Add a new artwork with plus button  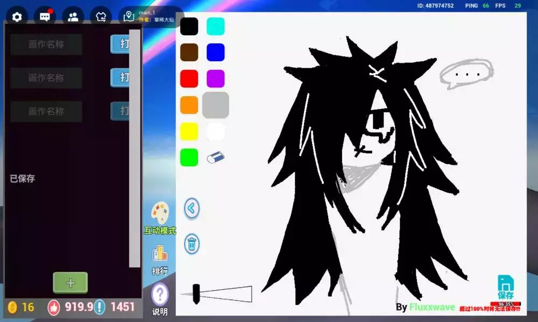(70, 283)
